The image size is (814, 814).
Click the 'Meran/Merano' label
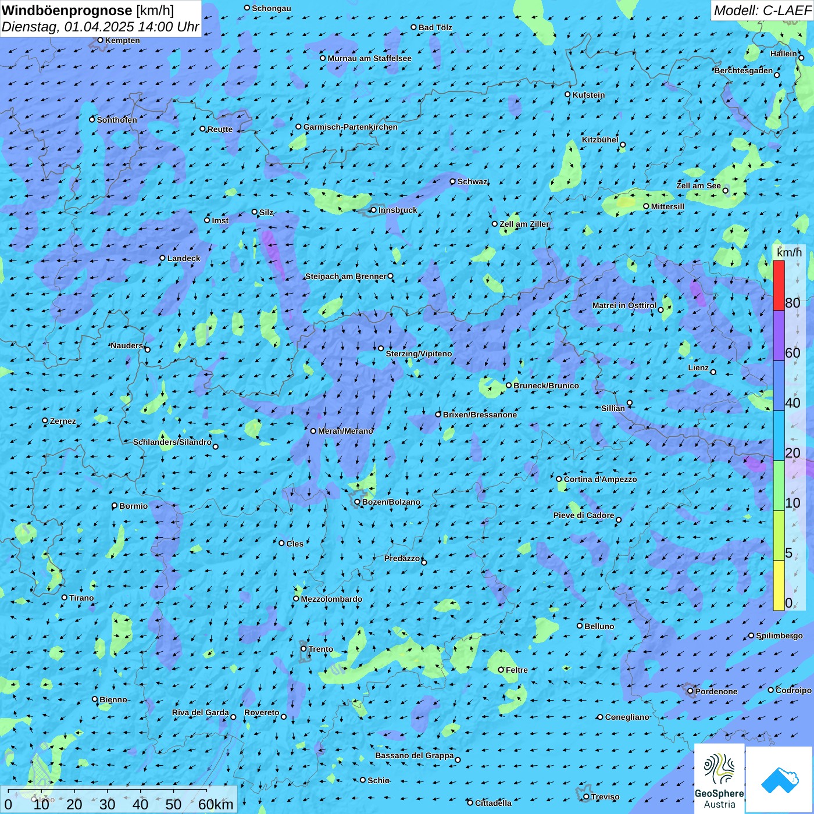pyautogui.click(x=345, y=431)
